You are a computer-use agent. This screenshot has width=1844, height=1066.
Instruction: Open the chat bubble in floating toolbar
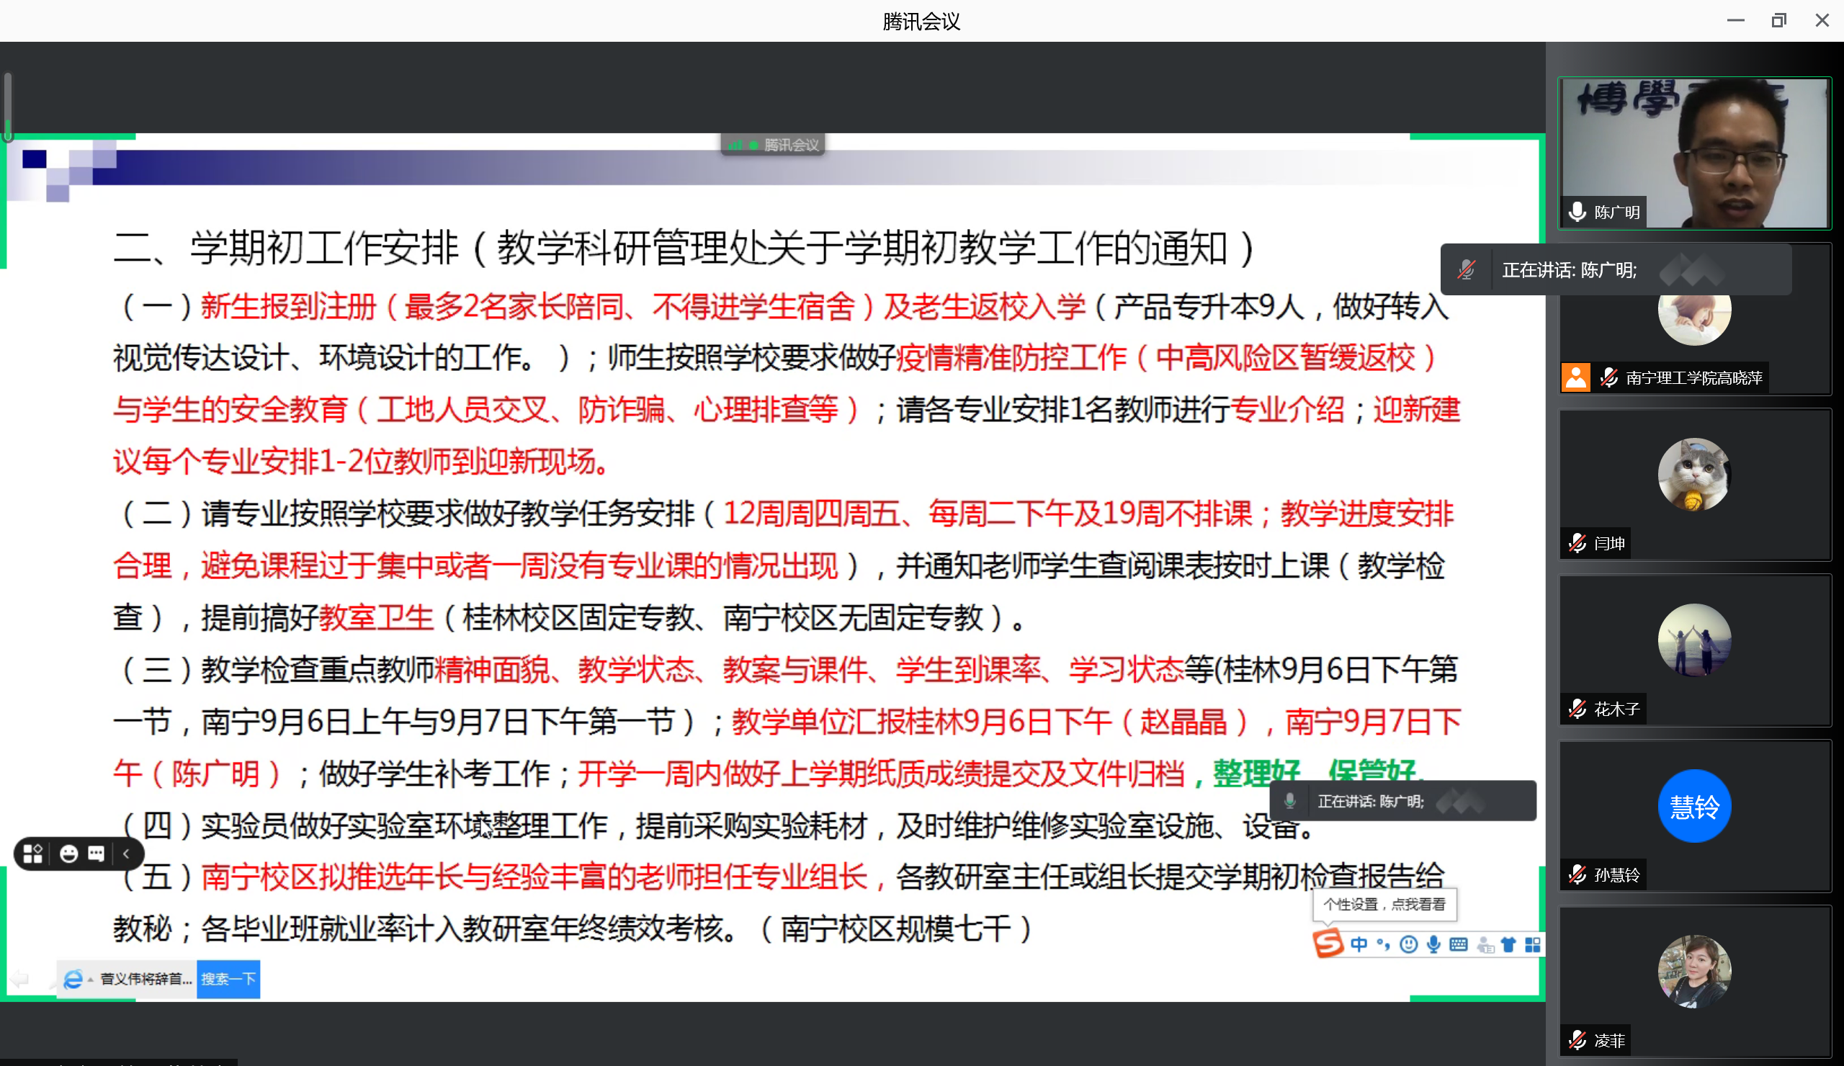click(96, 854)
